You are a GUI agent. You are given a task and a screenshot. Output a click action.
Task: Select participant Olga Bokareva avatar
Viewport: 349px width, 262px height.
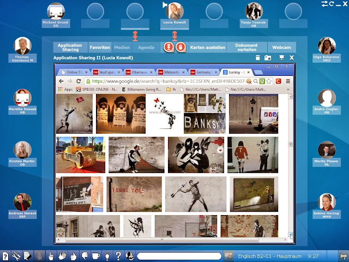(327, 46)
